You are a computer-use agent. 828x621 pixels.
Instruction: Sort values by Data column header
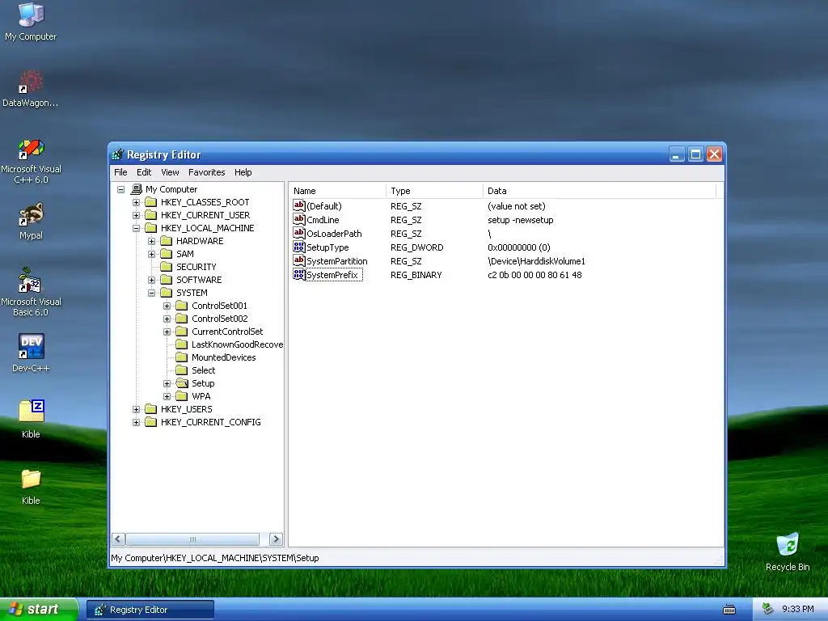pyautogui.click(x=599, y=191)
